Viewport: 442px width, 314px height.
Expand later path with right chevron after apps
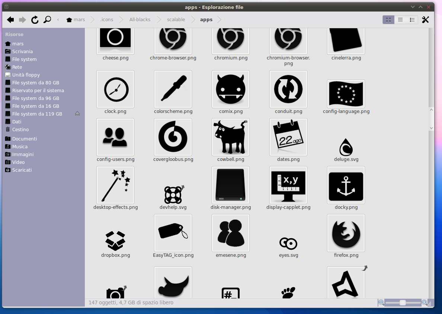[225, 20]
